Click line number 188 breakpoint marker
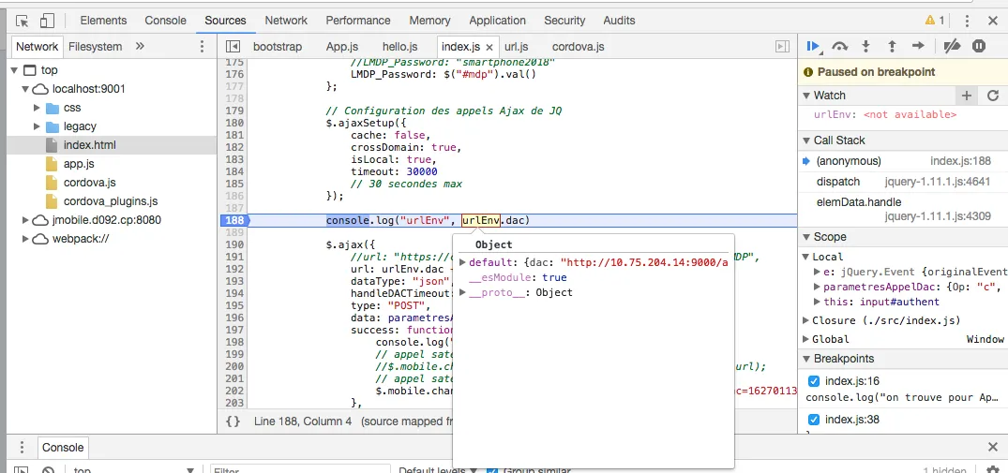The width and height of the screenshot is (1008, 473). point(234,221)
